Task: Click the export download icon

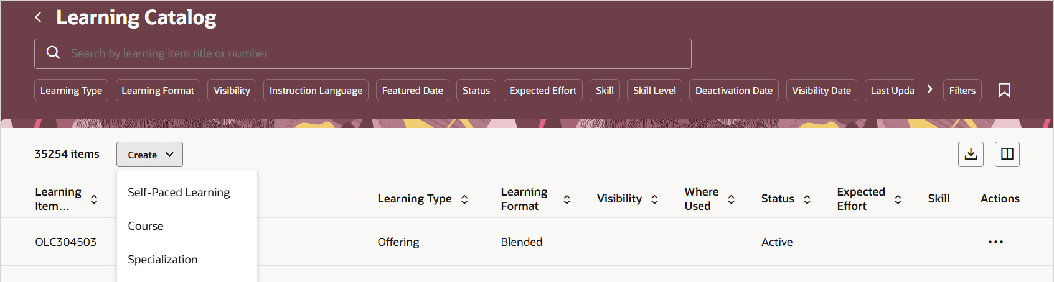Action: click(970, 154)
